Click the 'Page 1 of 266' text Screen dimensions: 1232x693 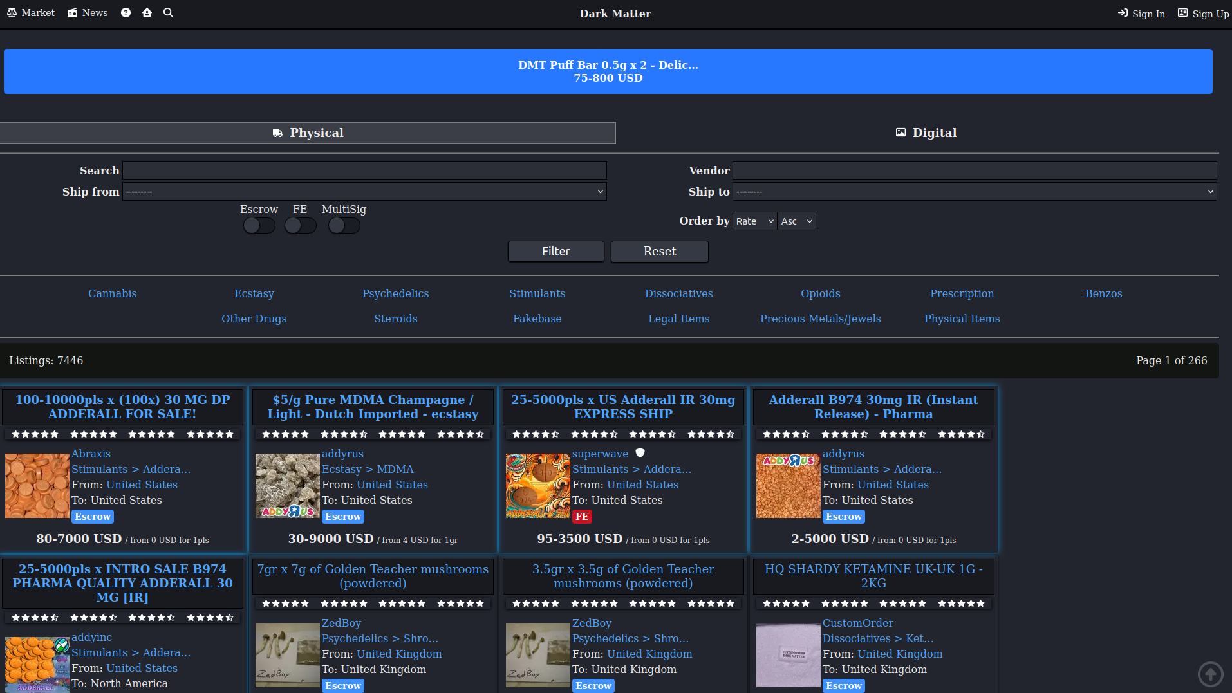(x=1171, y=360)
